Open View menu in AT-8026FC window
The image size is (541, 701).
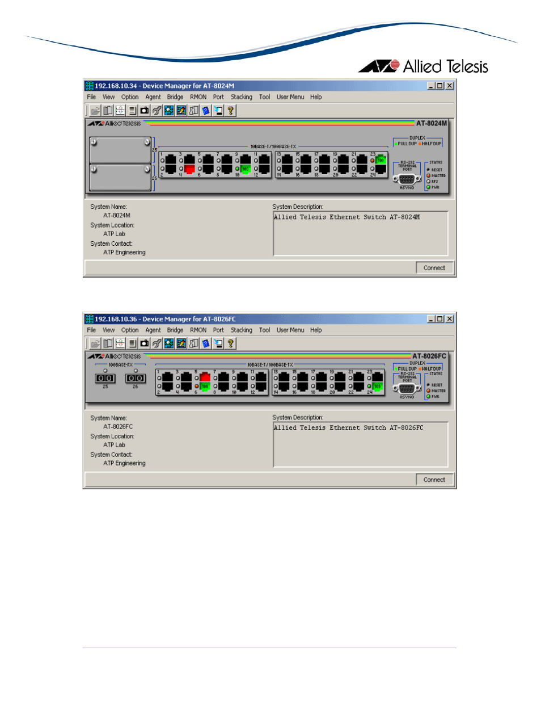pyautogui.click(x=108, y=330)
